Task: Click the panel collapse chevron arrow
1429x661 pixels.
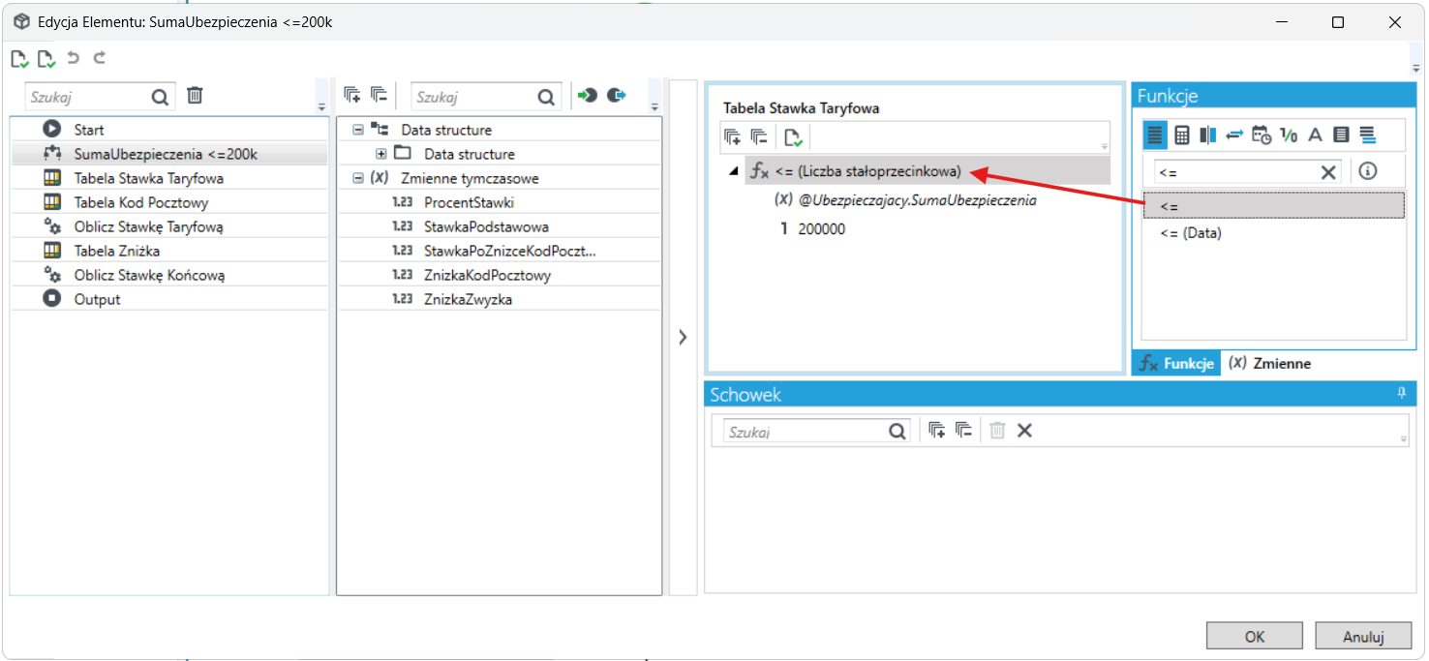Action: [683, 338]
